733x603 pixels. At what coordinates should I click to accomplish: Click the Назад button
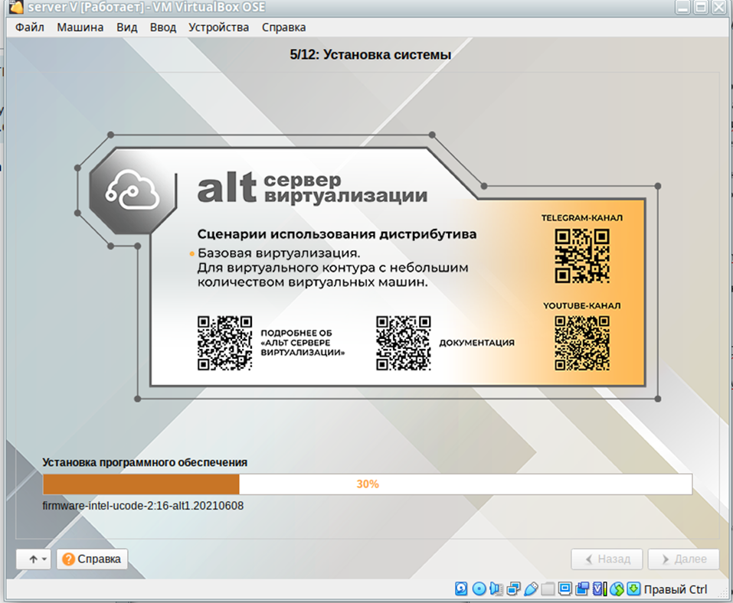click(607, 559)
